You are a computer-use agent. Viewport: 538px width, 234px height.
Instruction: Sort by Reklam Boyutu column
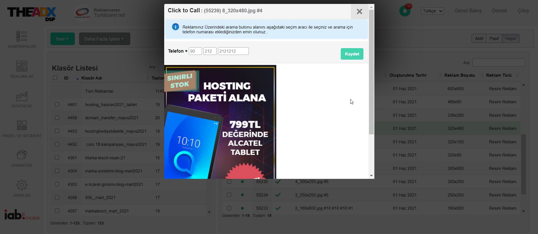tap(460, 75)
